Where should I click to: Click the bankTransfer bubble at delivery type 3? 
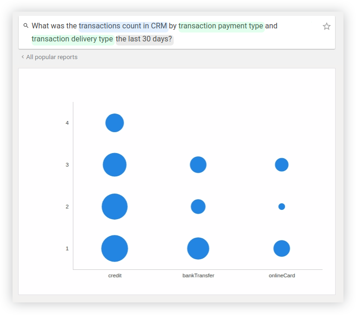click(198, 165)
